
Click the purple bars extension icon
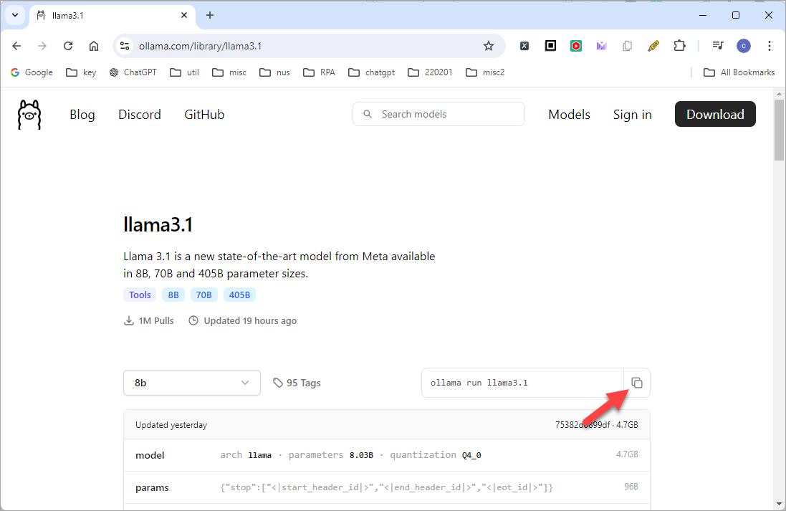point(602,46)
